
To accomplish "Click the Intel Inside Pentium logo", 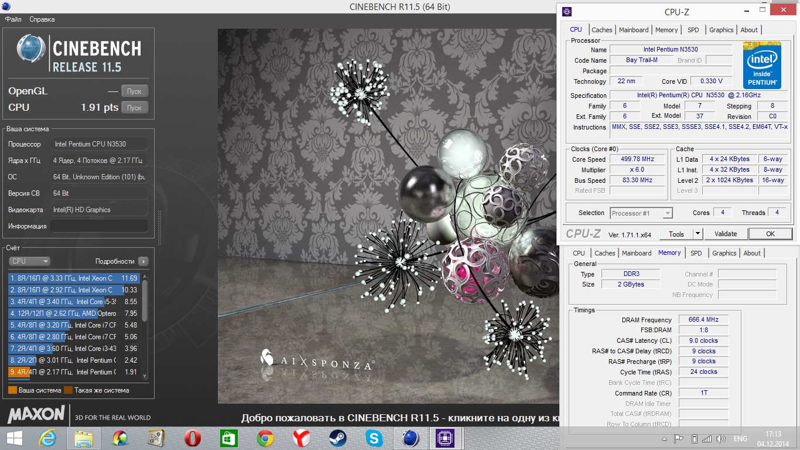I will [762, 64].
